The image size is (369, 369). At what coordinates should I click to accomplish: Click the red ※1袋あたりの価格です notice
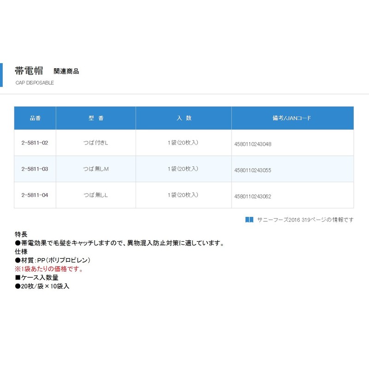[x=49, y=269]
